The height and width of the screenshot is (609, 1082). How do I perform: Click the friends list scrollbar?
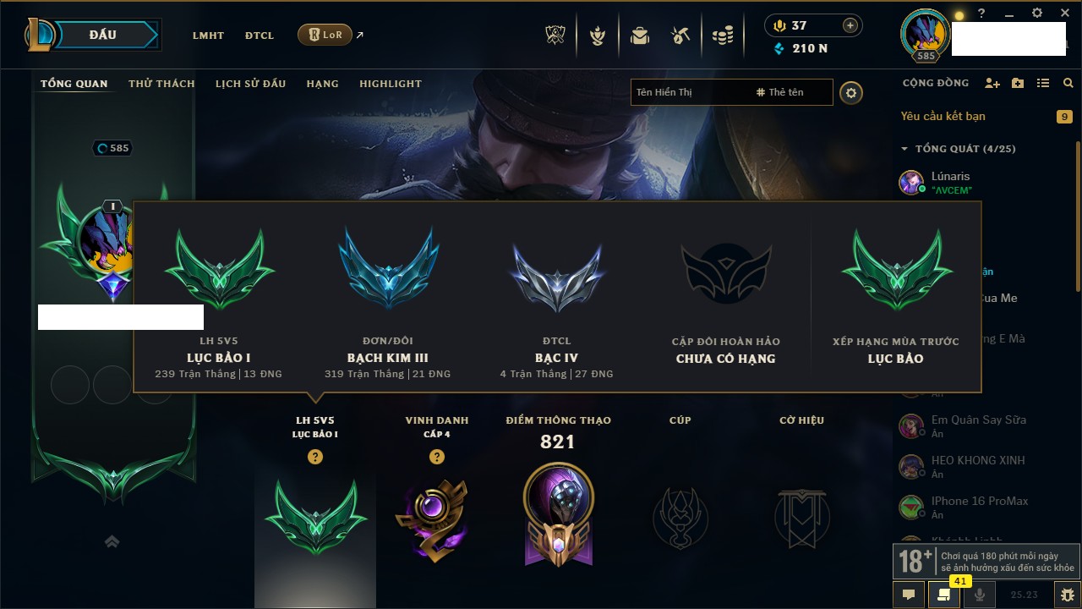coord(1078,216)
